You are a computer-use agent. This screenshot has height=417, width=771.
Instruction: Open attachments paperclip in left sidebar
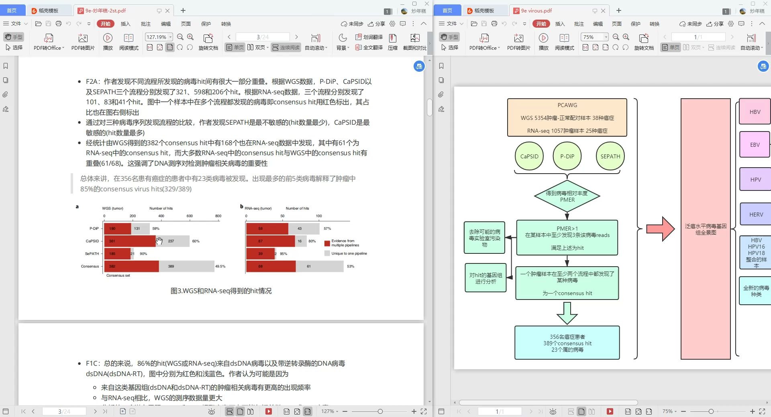6,95
